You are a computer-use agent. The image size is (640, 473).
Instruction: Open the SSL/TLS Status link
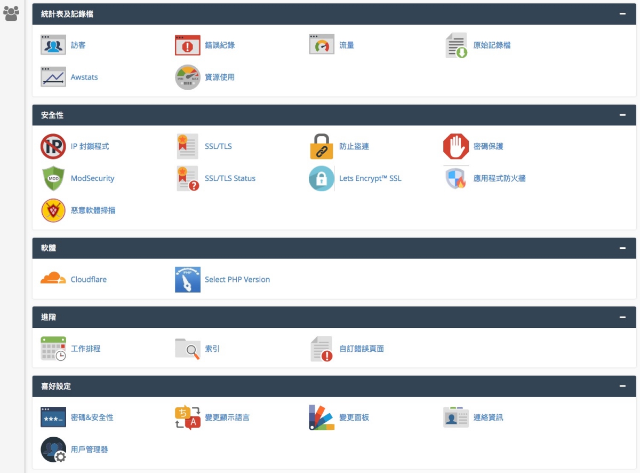(230, 178)
